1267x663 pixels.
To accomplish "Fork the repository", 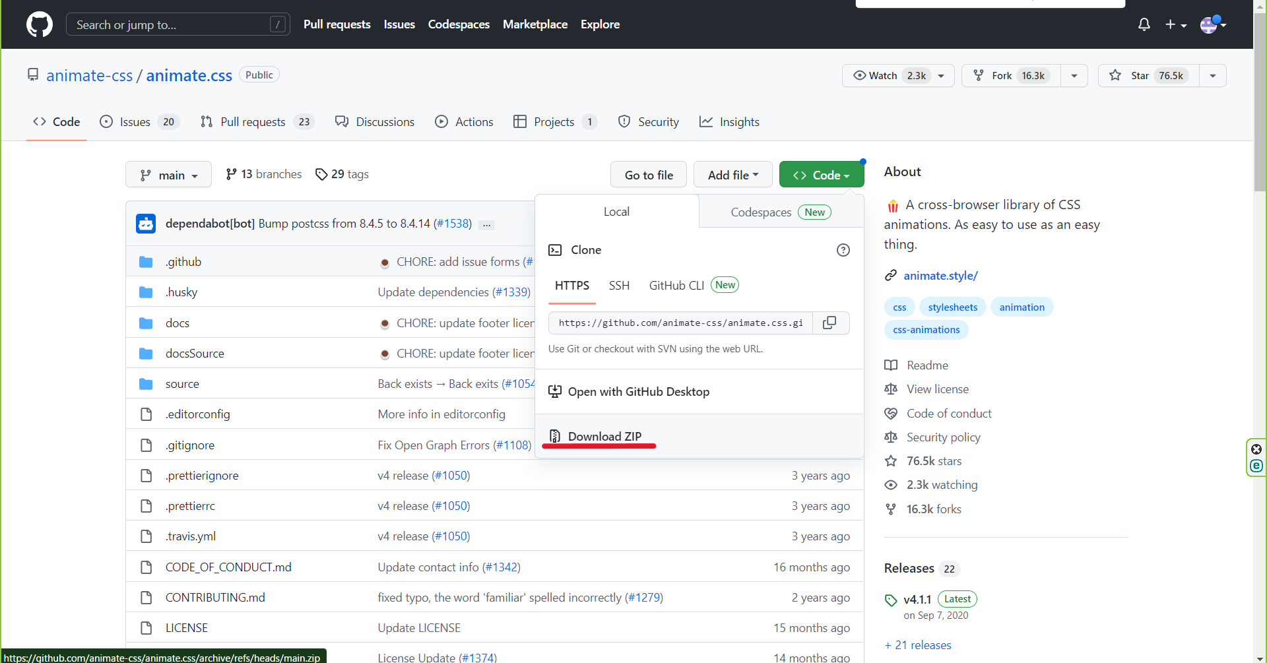I will [x=1011, y=75].
